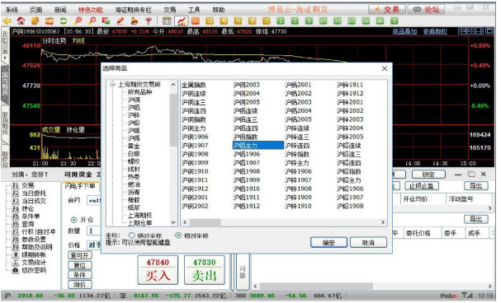501x303 pixels.
Task: Open the 论坛 forum button
Action: point(427,9)
